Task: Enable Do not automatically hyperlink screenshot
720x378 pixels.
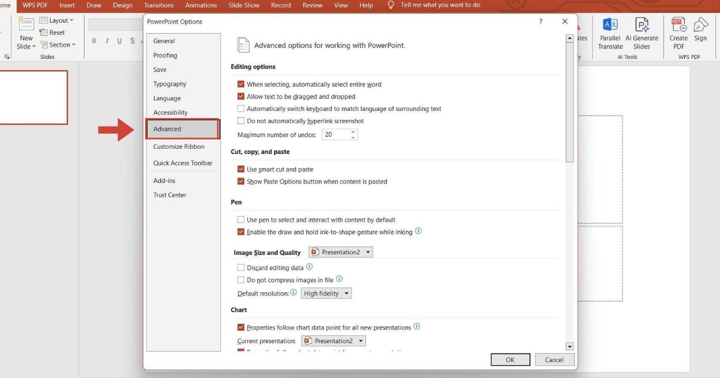Action: point(241,121)
